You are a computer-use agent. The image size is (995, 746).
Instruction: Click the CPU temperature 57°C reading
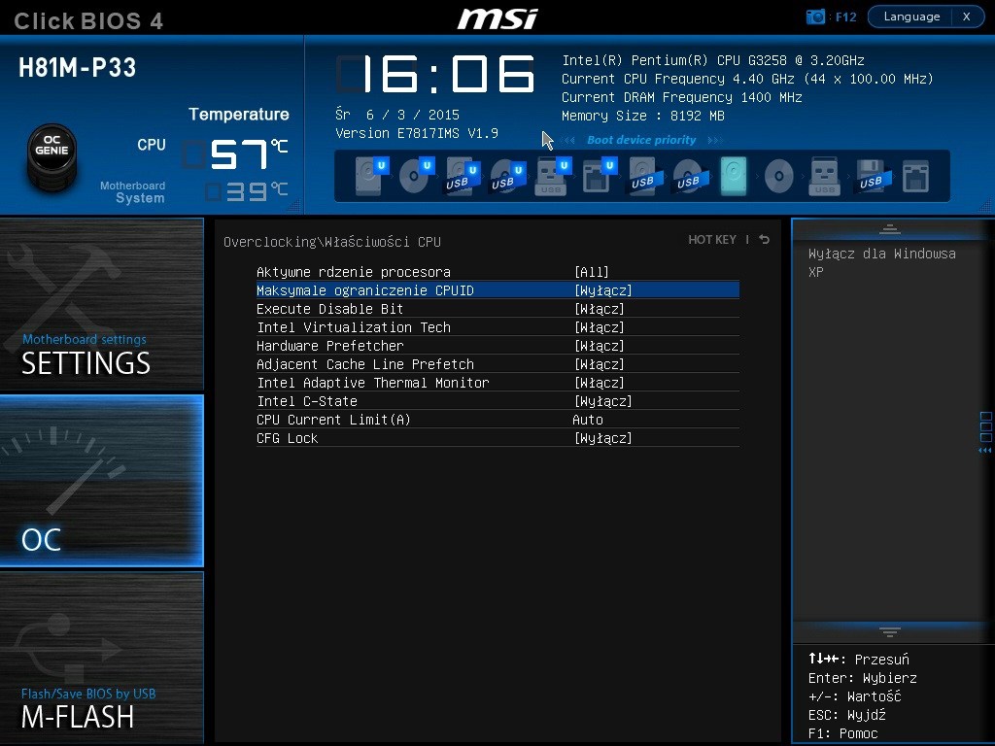click(236, 154)
